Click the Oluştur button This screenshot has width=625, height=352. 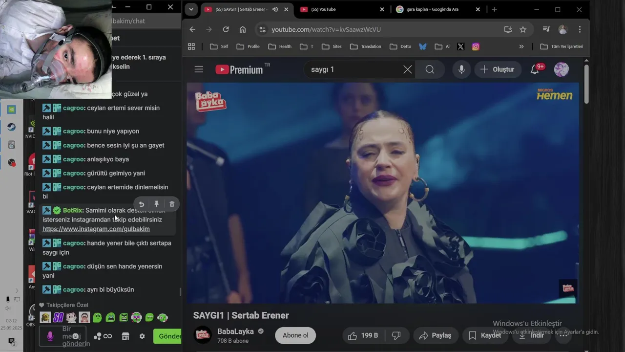pyautogui.click(x=498, y=69)
